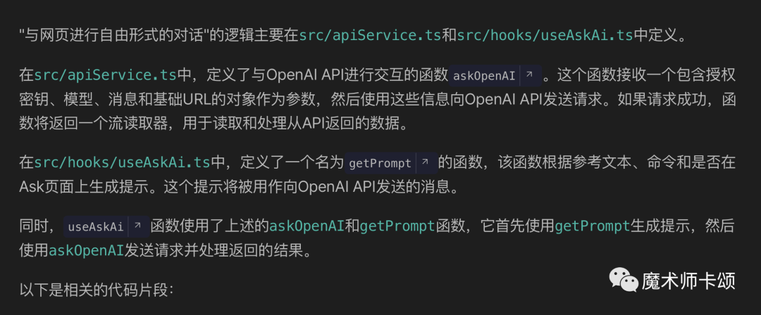This screenshot has height=315, width=761.
Task: Open src/apiService.ts link starting the second paragraph
Action: pyautogui.click(x=105, y=75)
